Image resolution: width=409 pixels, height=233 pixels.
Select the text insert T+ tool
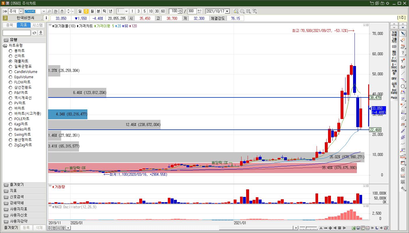coord(403,61)
